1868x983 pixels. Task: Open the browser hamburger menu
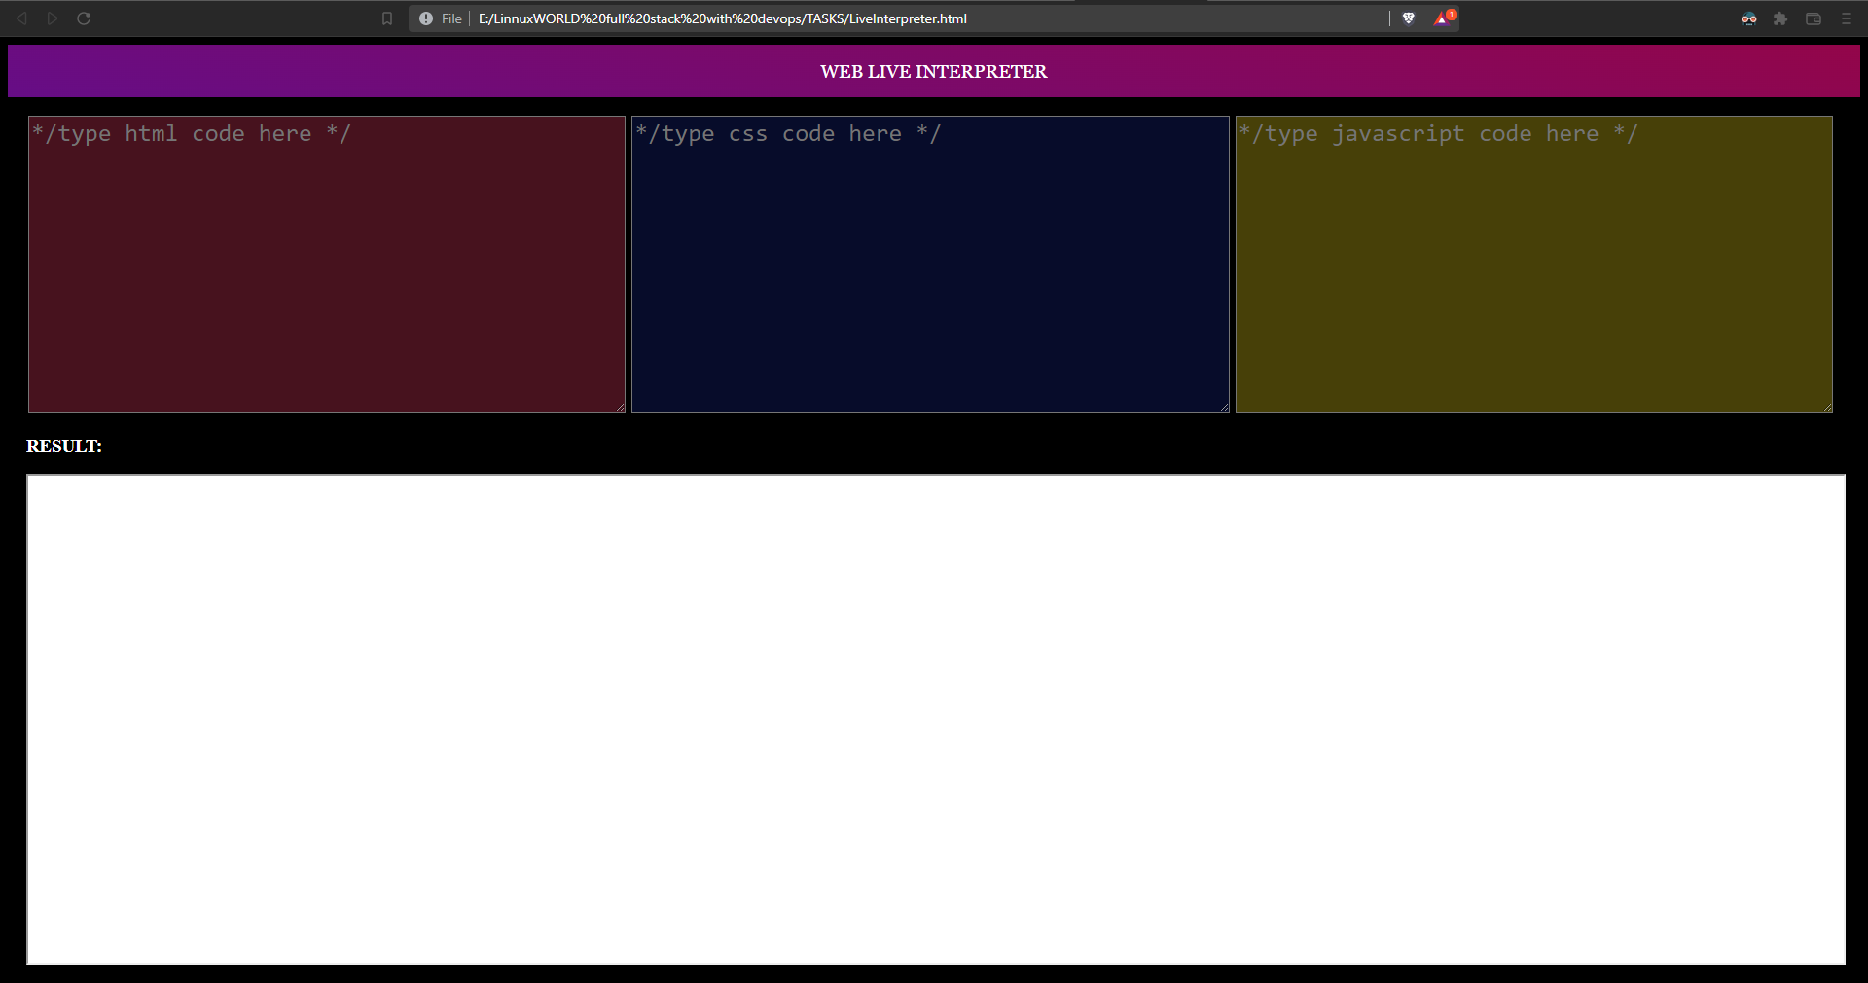click(x=1847, y=18)
